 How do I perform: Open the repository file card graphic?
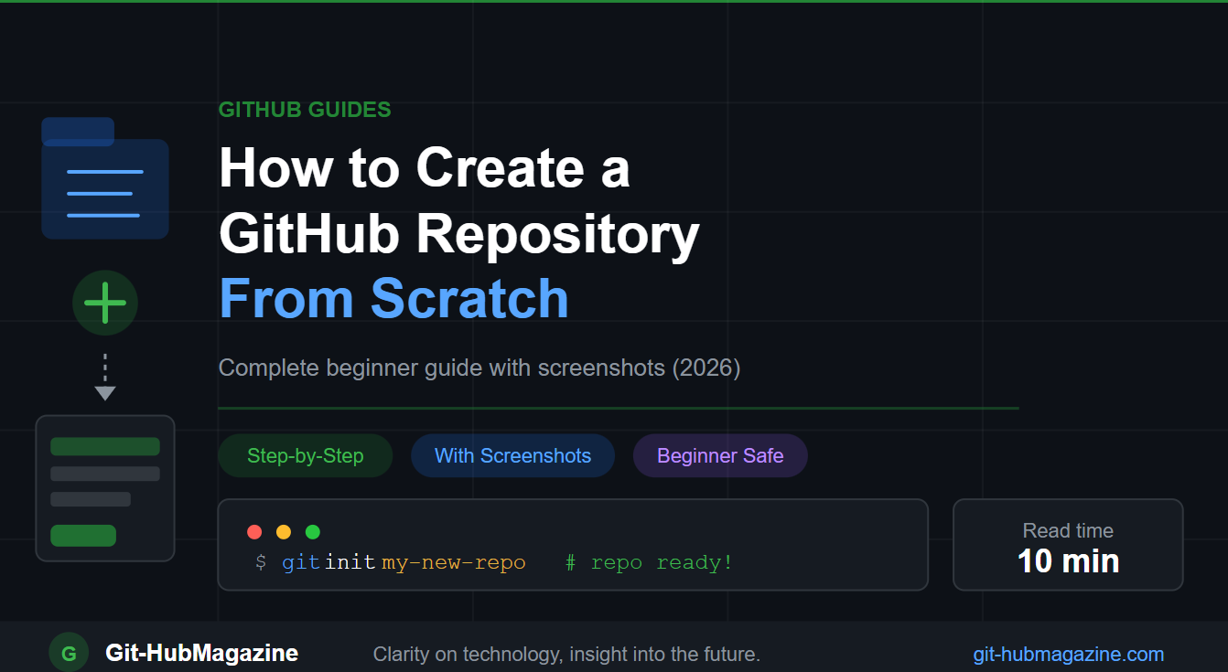[x=104, y=487]
